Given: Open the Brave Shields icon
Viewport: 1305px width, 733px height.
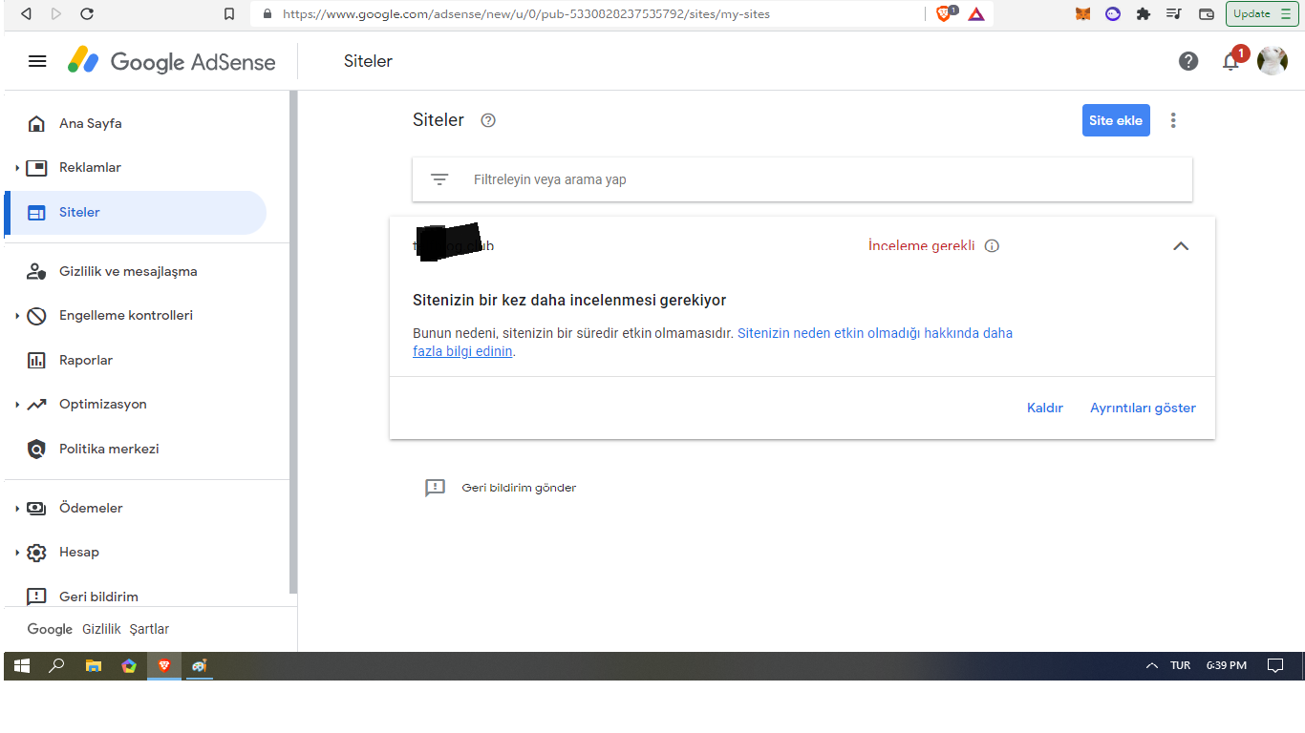Looking at the screenshot, I should pos(945,14).
